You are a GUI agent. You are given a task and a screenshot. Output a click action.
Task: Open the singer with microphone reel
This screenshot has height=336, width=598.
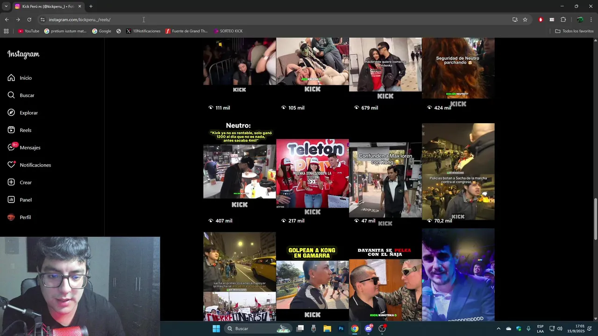pos(458,275)
